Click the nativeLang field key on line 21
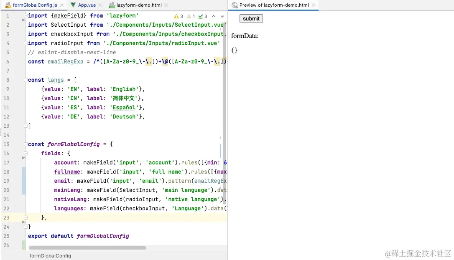Screen dimensions: 454x260 [x=70, y=199]
